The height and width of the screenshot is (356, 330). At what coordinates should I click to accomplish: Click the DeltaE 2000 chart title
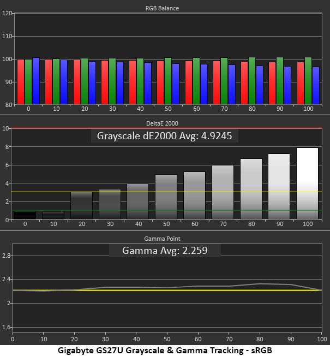(162, 123)
